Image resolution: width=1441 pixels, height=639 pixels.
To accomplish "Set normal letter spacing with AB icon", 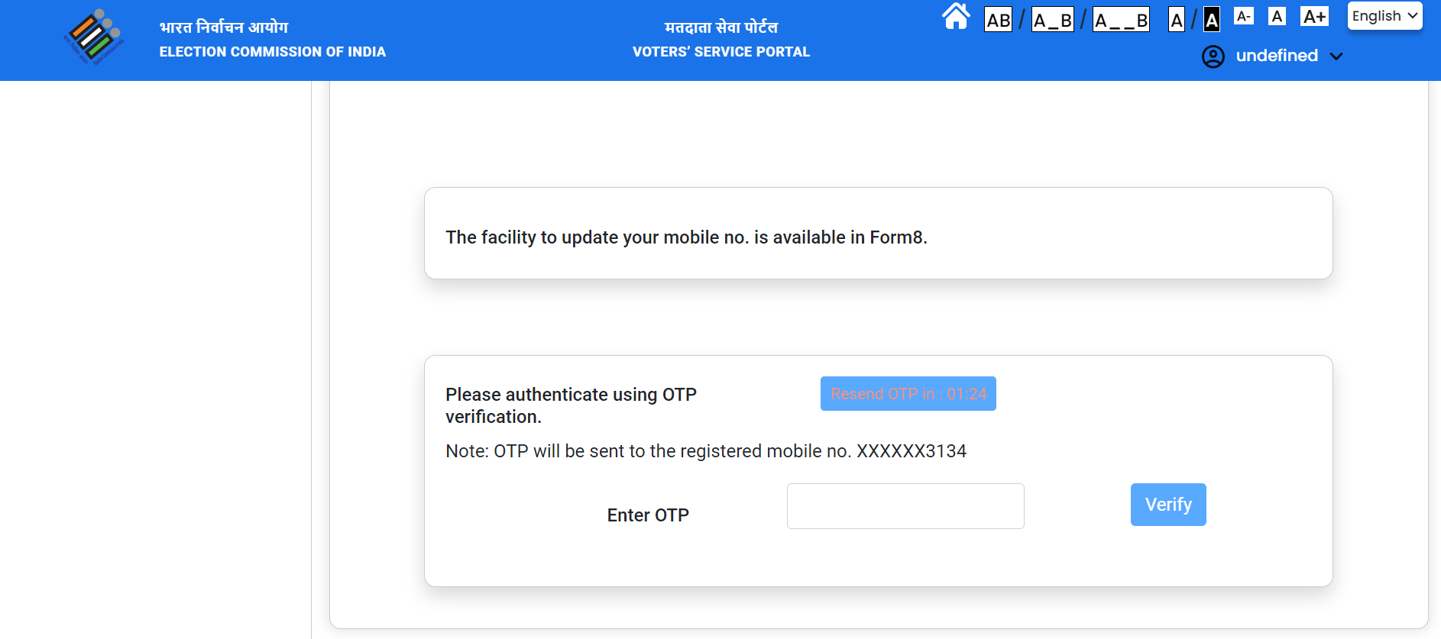I will pos(998,20).
